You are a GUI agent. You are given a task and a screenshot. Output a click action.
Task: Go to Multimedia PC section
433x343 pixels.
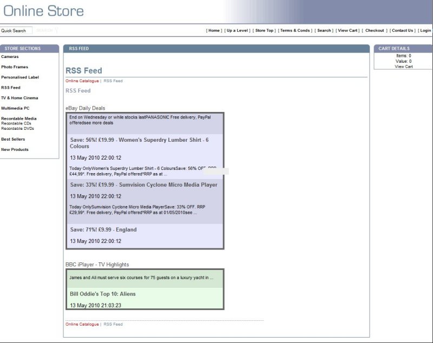(15, 108)
